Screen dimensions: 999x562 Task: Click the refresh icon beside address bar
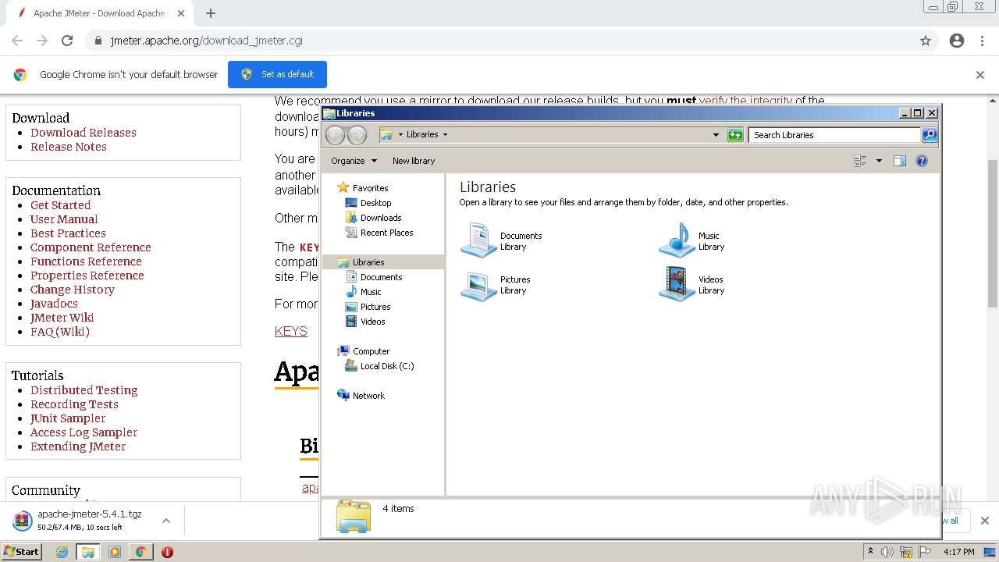pos(735,135)
